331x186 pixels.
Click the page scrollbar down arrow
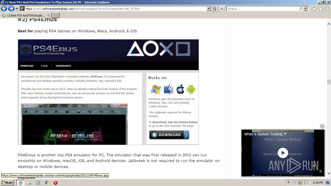(329, 173)
